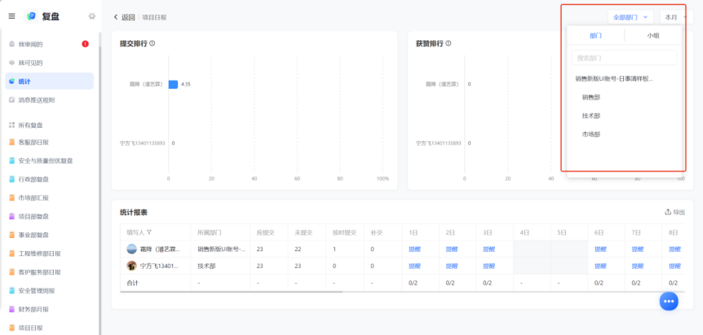Click the avatar of 宁方飞 in table

(x=132, y=266)
